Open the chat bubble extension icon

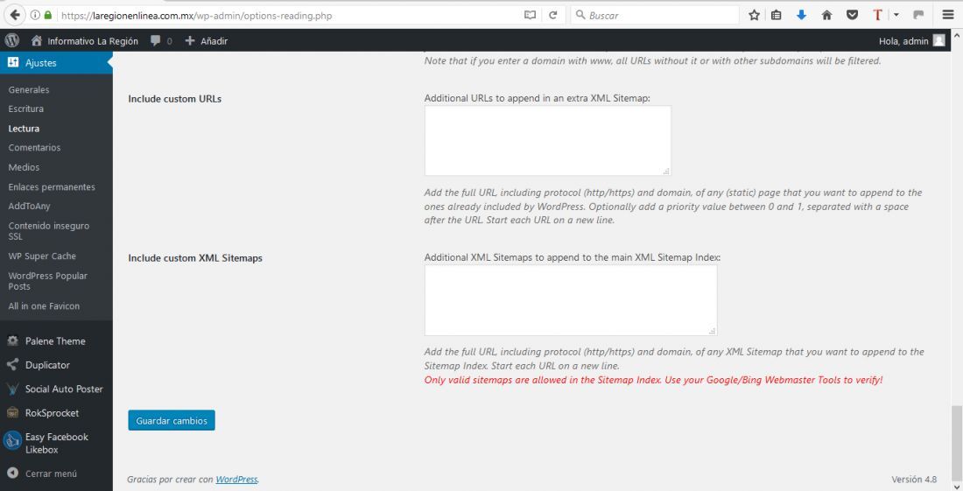pos(918,16)
